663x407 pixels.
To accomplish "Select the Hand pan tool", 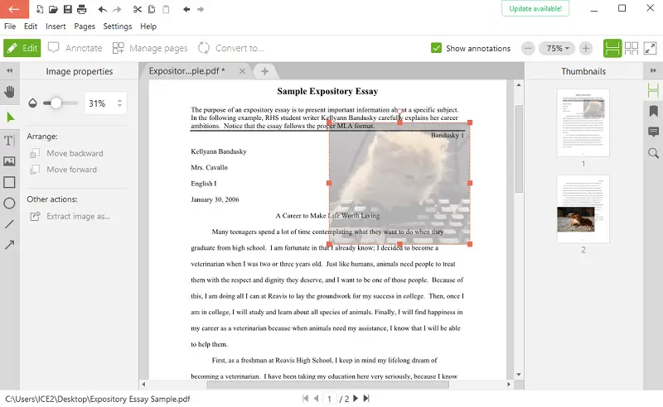I will [9, 92].
